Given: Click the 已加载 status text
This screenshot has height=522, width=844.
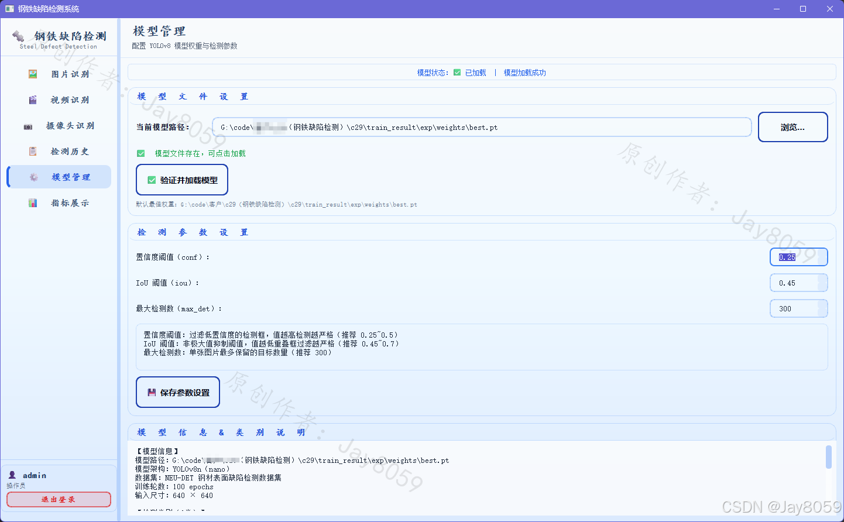Looking at the screenshot, I should (x=475, y=73).
